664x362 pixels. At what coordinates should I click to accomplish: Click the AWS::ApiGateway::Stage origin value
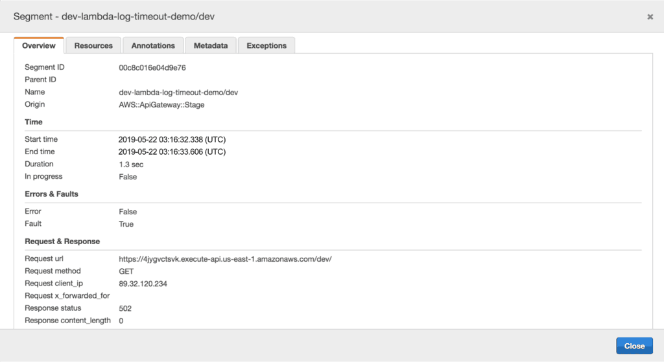(x=162, y=105)
